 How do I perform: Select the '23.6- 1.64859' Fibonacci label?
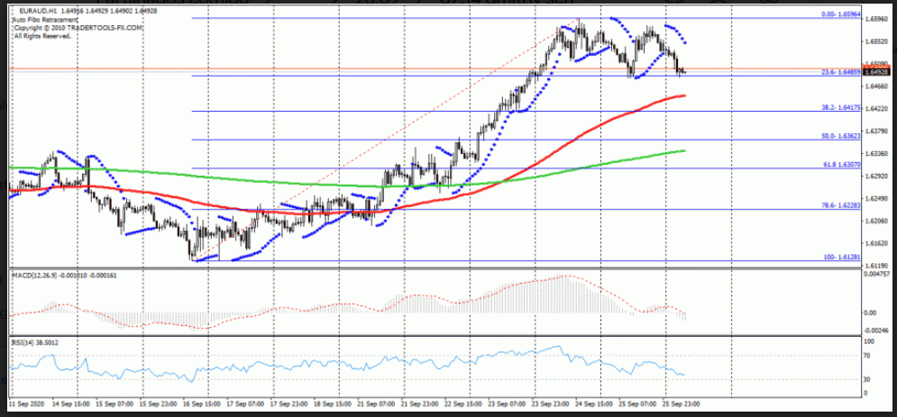click(840, 73)
